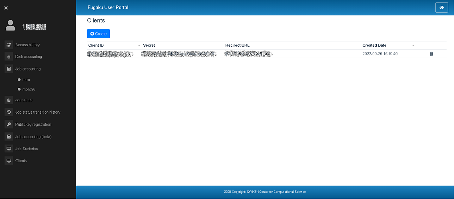Open the Disk accounting page
Viewport: 454px width, 199px height.
coord(28,57)
